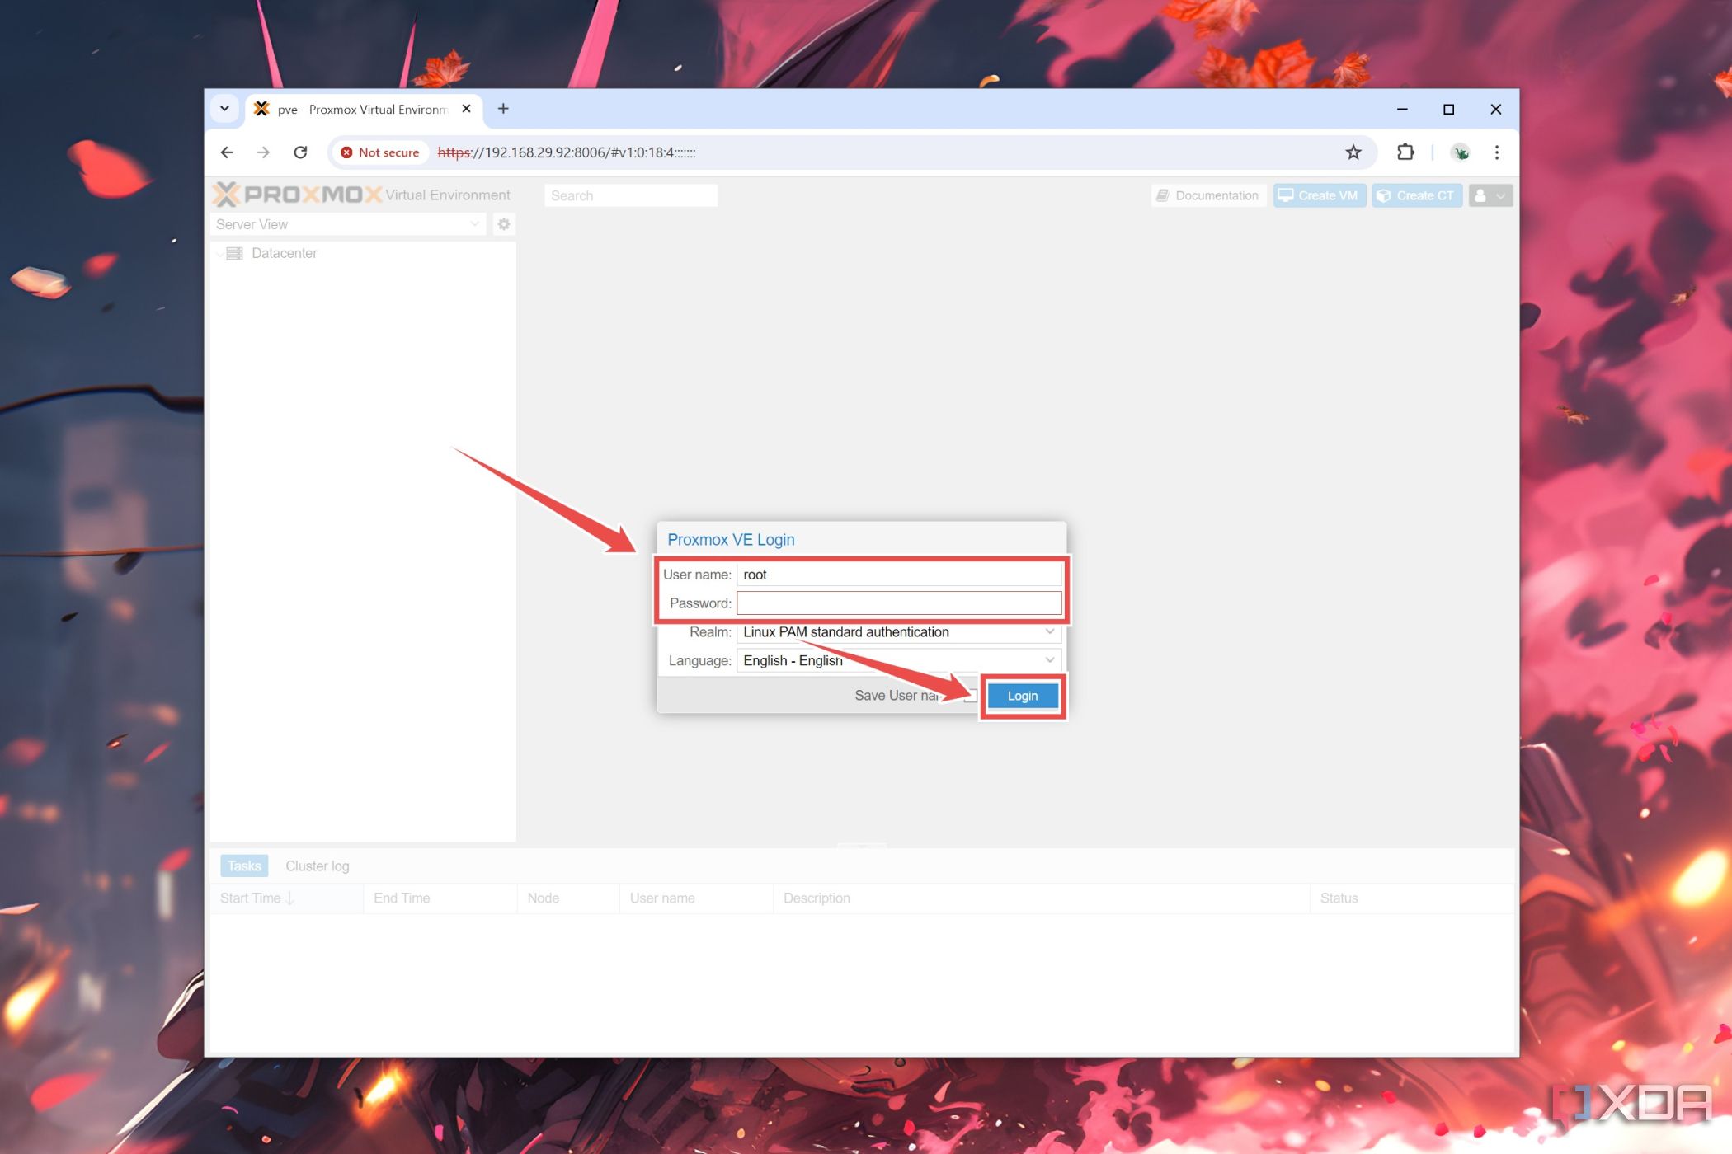Click the User name input field

[898, 575]
